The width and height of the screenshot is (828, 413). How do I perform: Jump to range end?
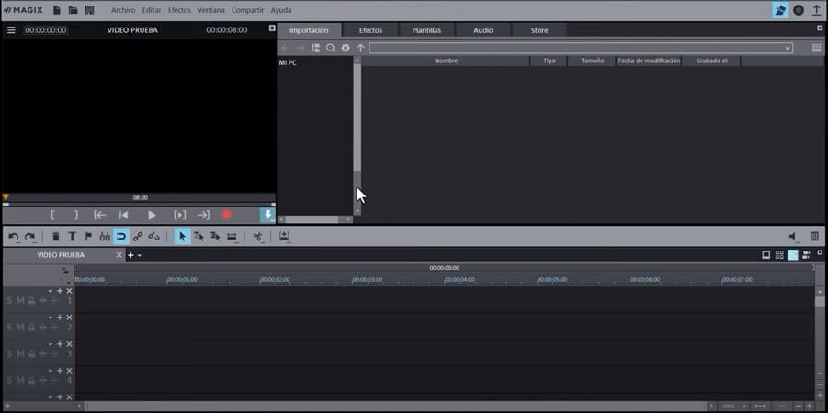pyautogui.click(x=204, y=215)
